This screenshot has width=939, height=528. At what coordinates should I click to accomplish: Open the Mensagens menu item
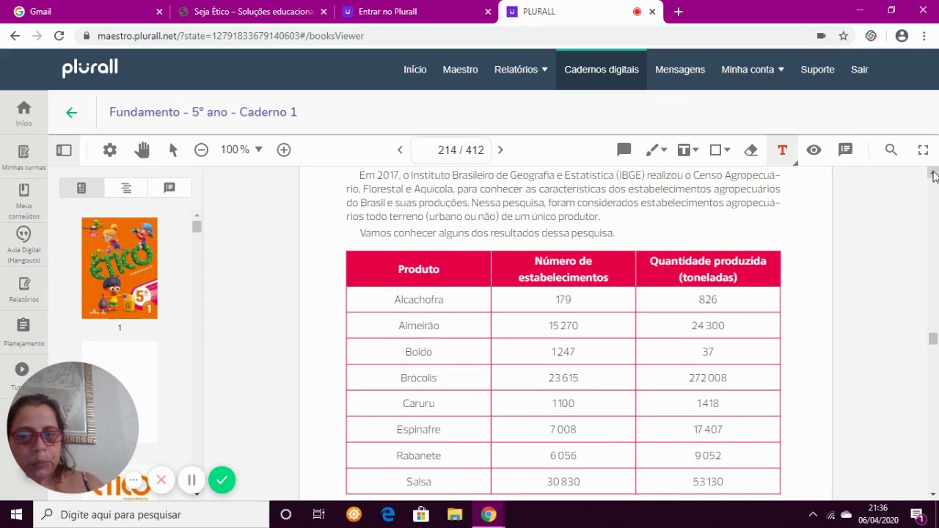click(680, 70)
